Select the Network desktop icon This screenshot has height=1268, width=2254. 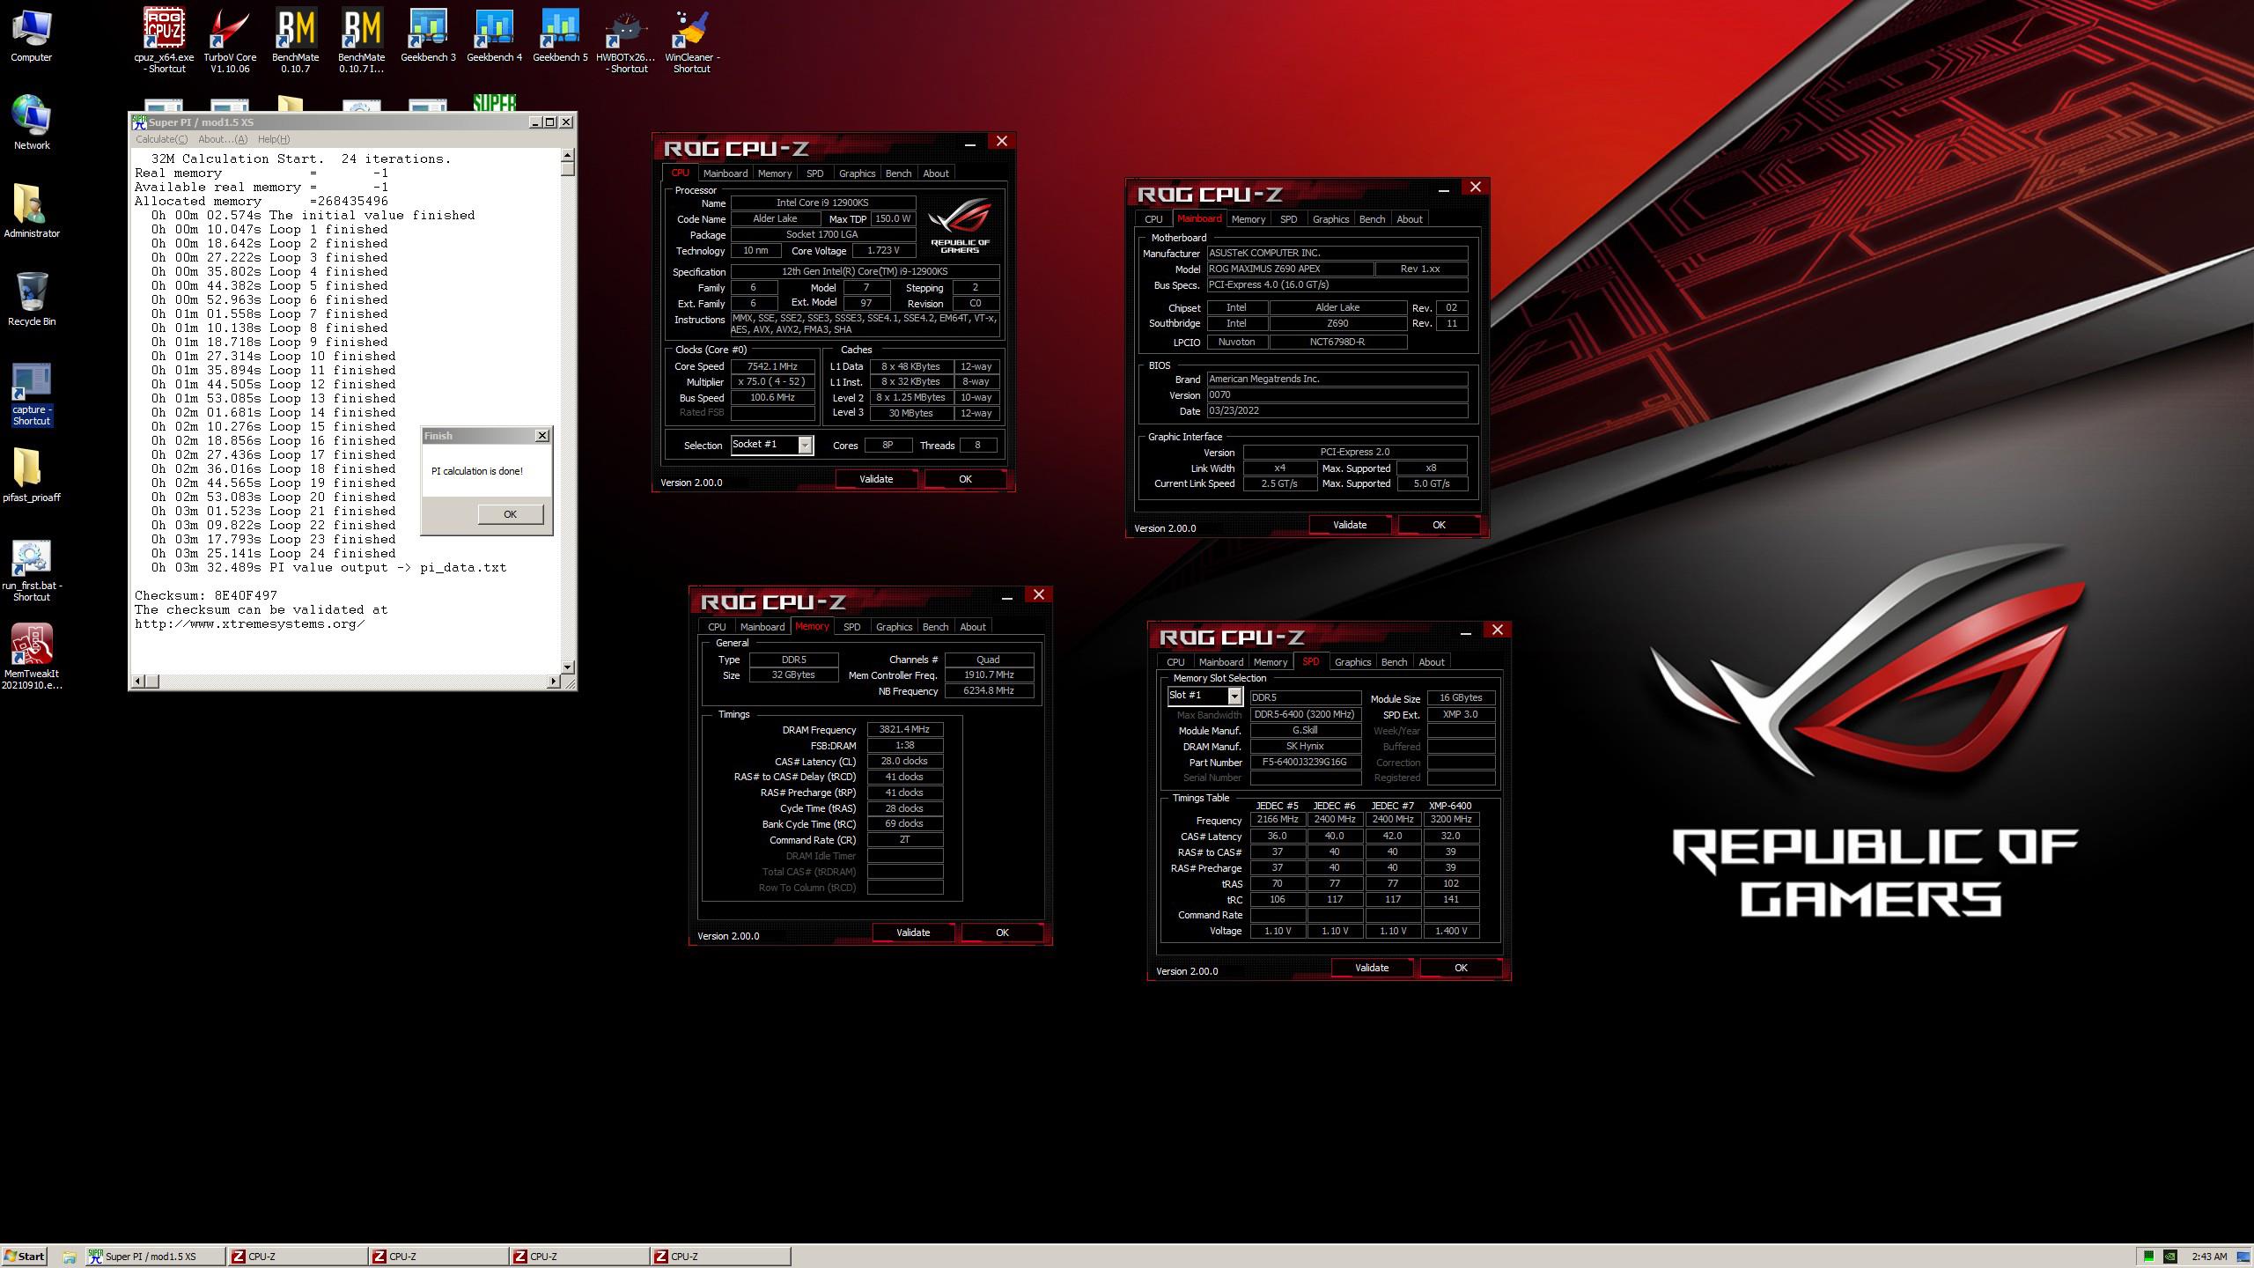[x=32, y=123]
